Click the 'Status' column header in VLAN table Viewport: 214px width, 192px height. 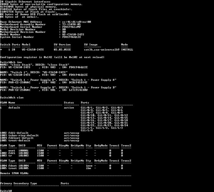69,103
